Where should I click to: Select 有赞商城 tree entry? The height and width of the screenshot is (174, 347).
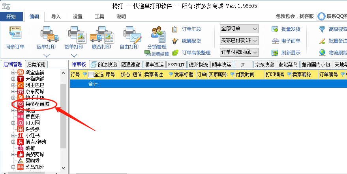[35, 154]
